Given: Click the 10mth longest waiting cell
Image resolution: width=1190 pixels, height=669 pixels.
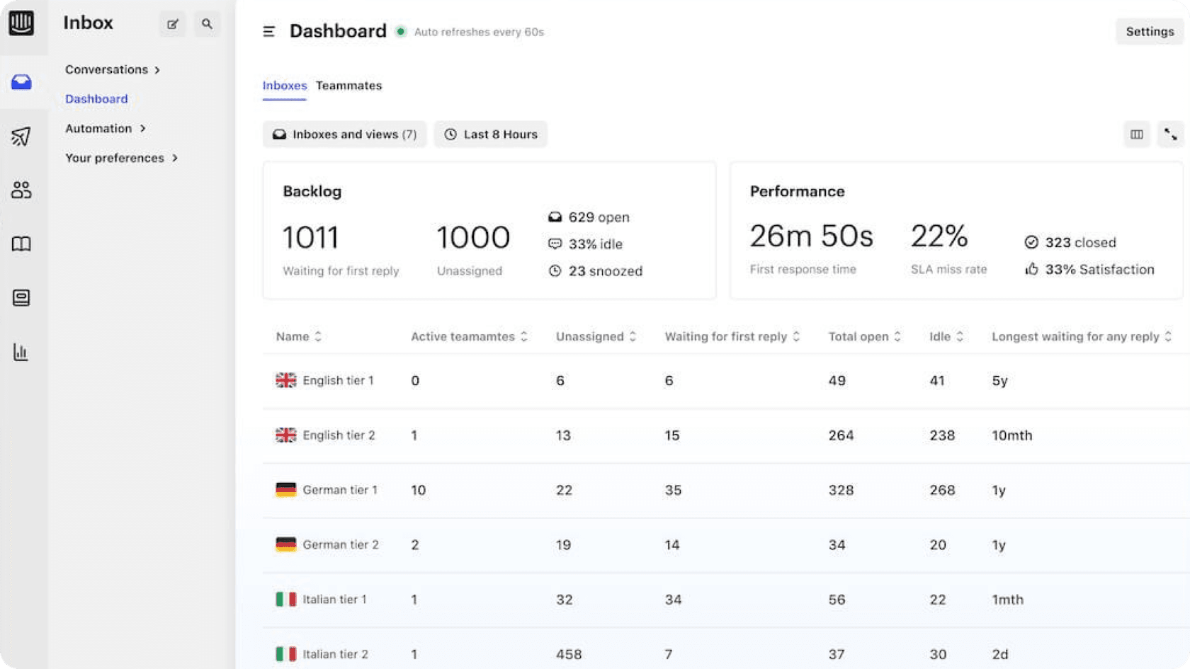Looking at the screenshot, I should [1011, 435].
